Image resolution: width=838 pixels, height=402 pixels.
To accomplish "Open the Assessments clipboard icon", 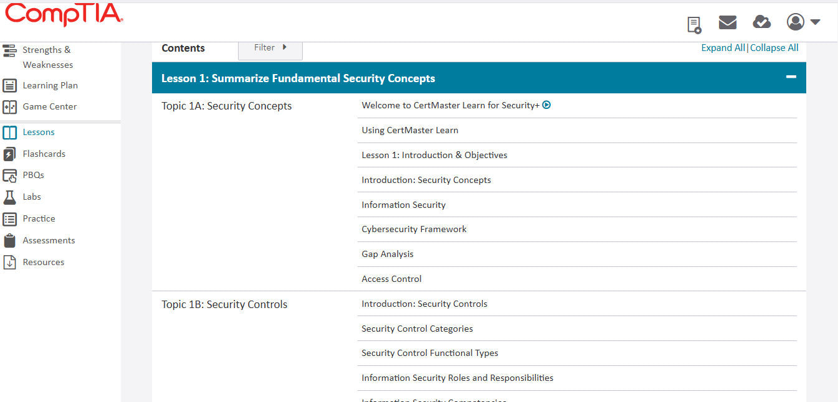I will (9, 240).
